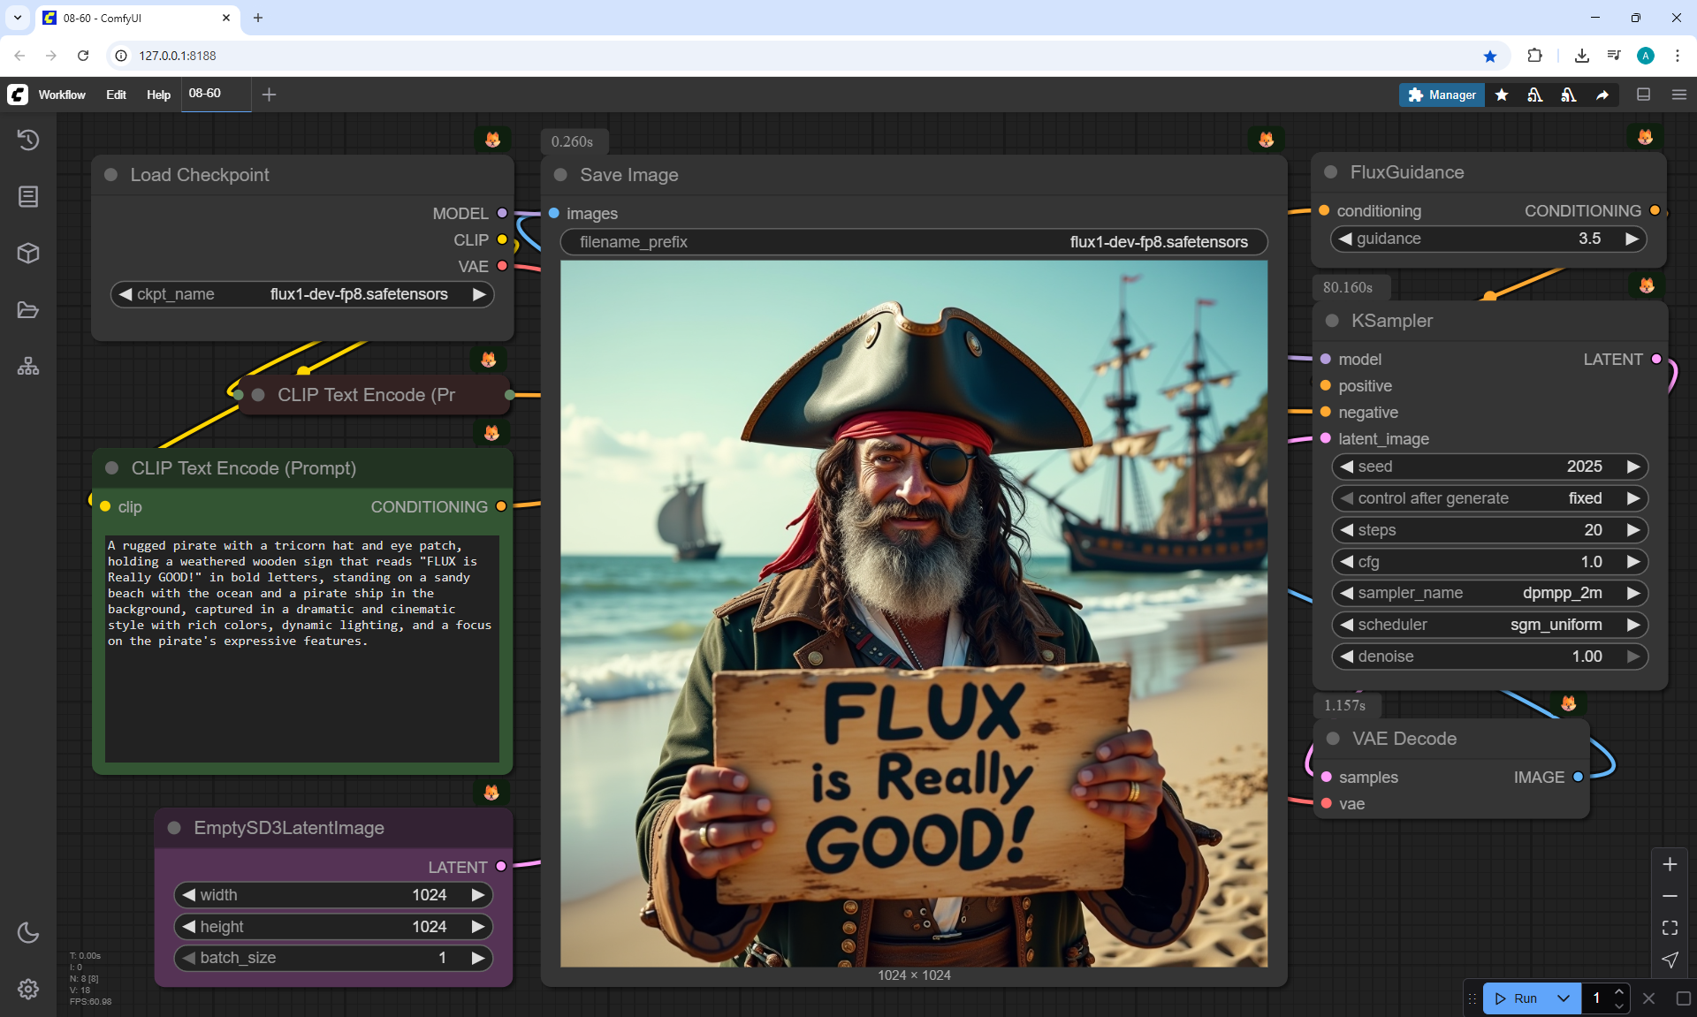
Task: Open settings gear in sidebar
Action: [x=28, y=989]
